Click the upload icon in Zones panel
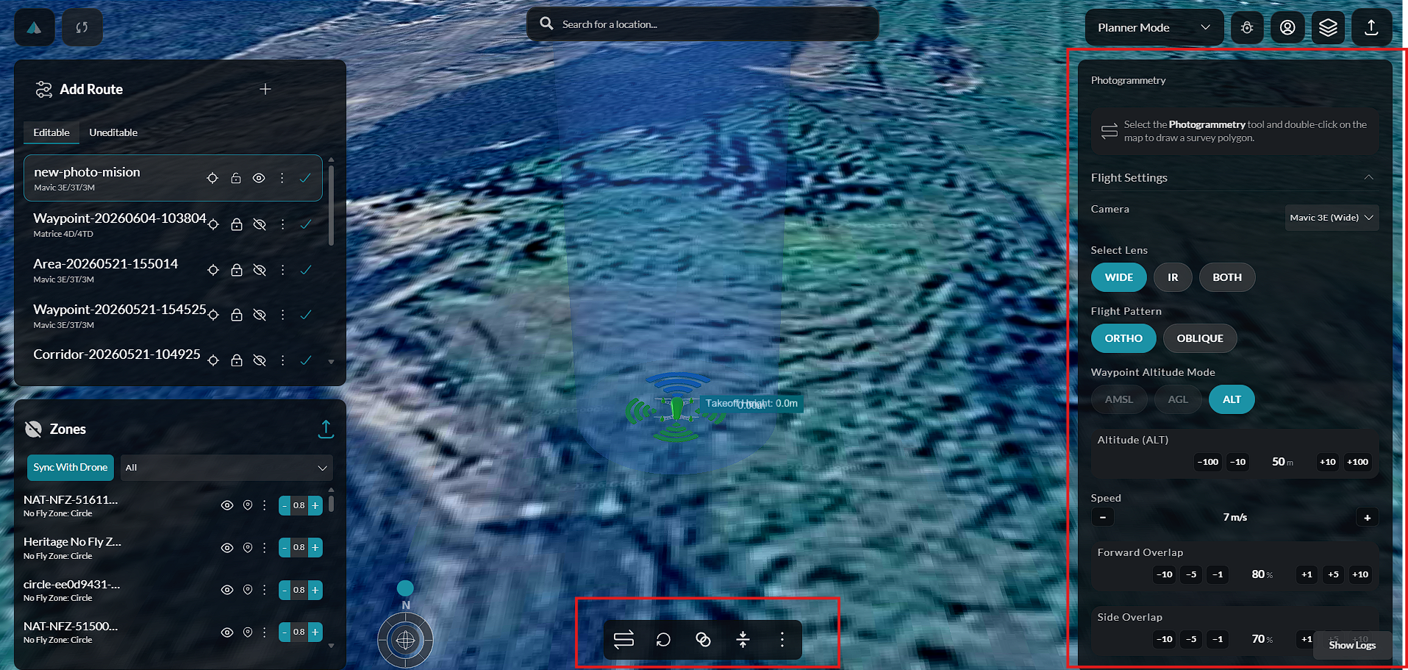 coord(326,429)
